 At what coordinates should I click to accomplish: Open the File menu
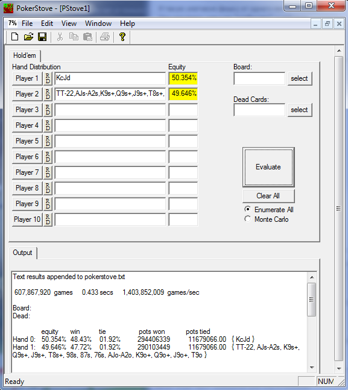[27, 24]
